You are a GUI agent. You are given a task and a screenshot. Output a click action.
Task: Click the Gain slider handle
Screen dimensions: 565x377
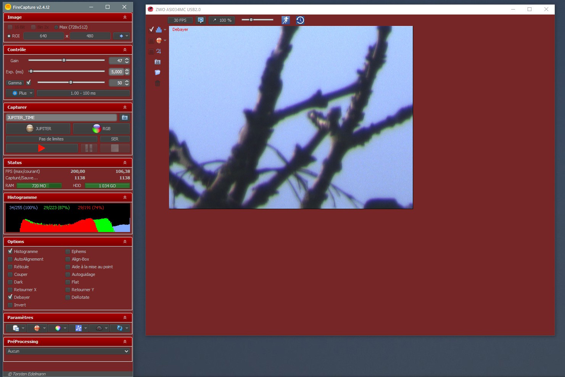click(x=64, y=60)
